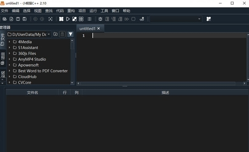Expand the 4Media folder

(9, 42)
